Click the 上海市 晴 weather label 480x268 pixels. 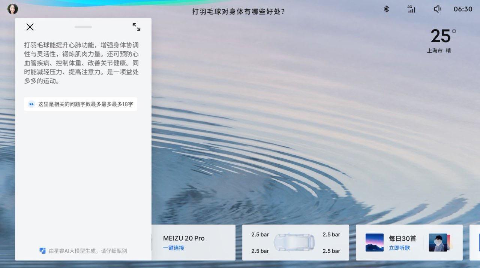click(x=439, y=51)
